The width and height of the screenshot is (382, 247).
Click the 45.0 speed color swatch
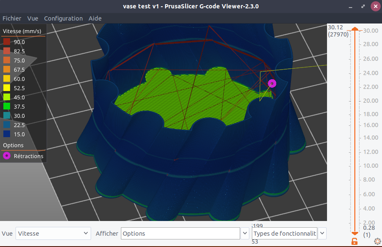pyautogui.click(x=7, y=97)
